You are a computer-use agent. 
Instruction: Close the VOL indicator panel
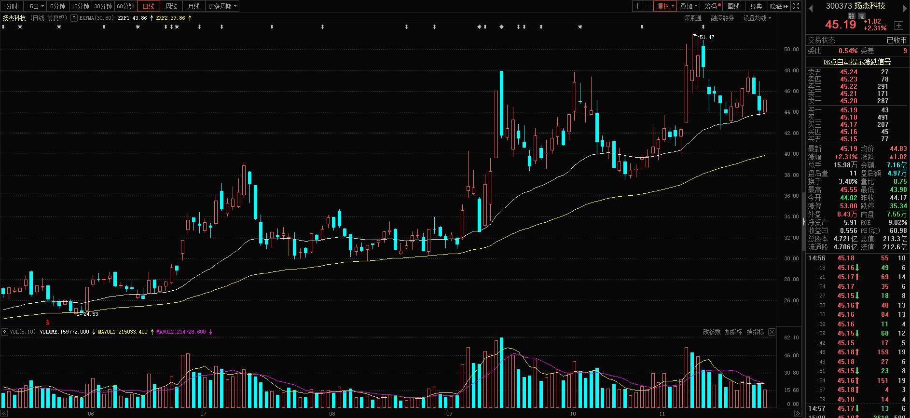pos(772,332)
